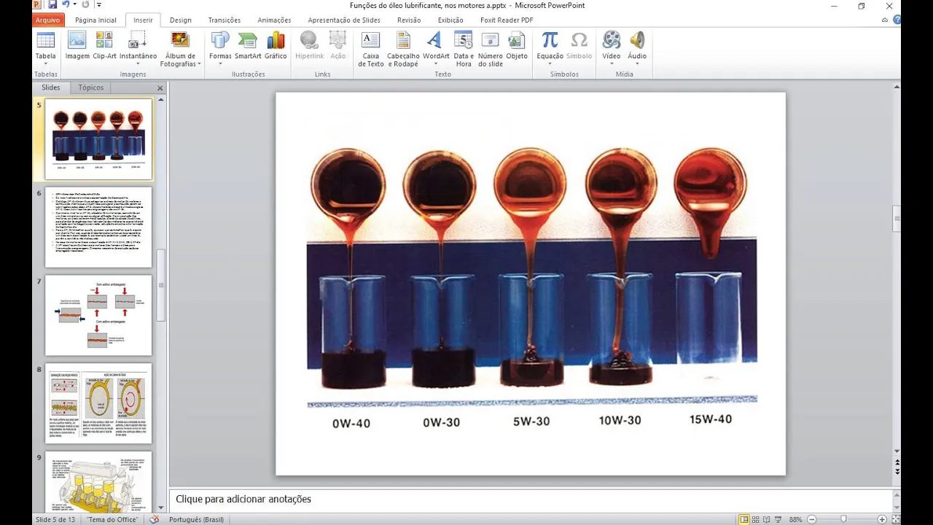Redo the last action

pos(85,5)
